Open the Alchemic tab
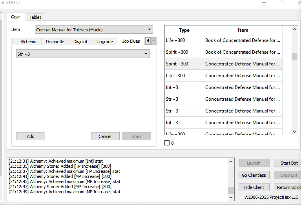This screenshot has height=205, width=301. [x=29, y=42]
